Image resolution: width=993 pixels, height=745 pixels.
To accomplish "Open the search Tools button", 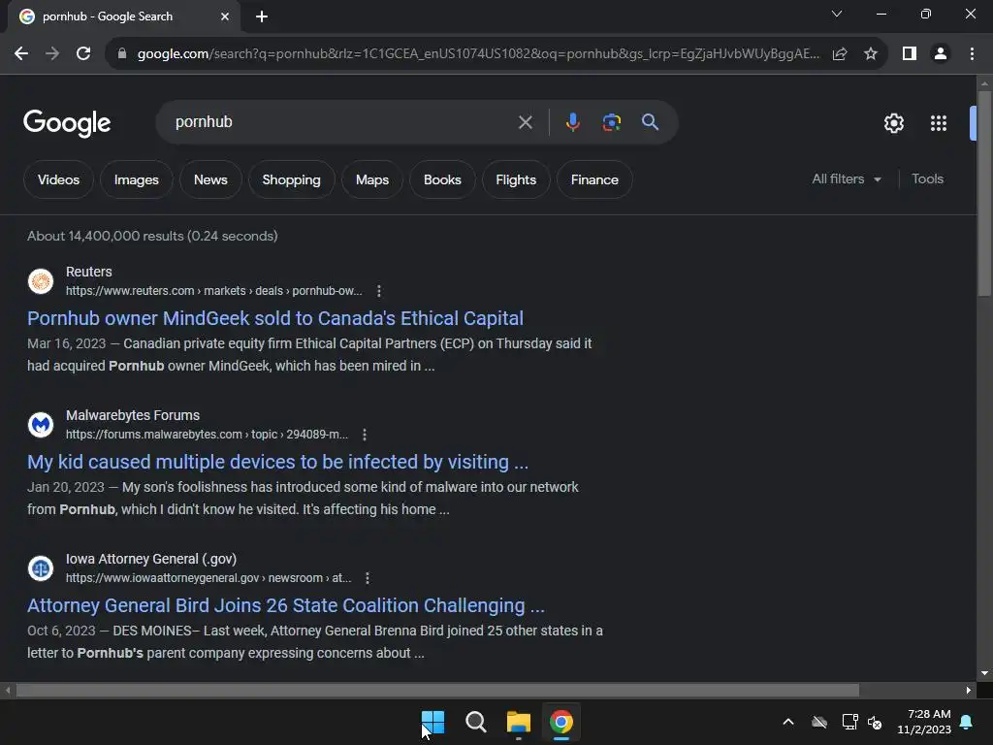I will coord(927,179).
